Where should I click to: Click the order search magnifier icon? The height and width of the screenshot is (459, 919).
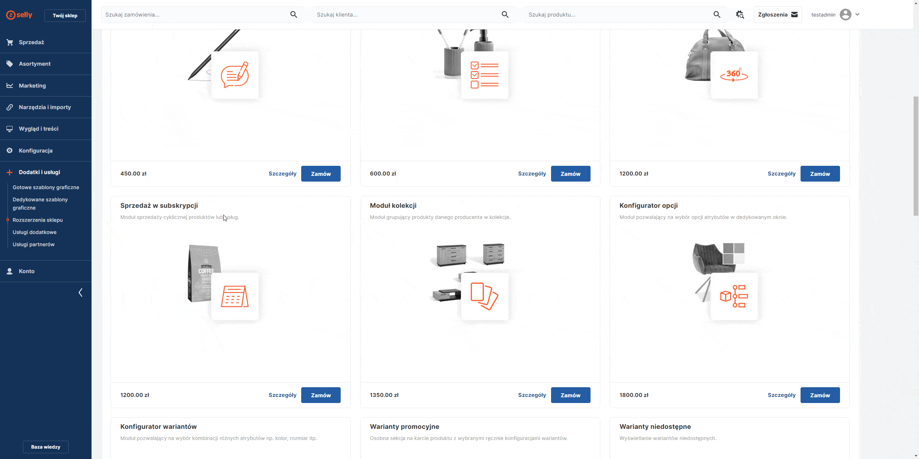tap(294, 15)
